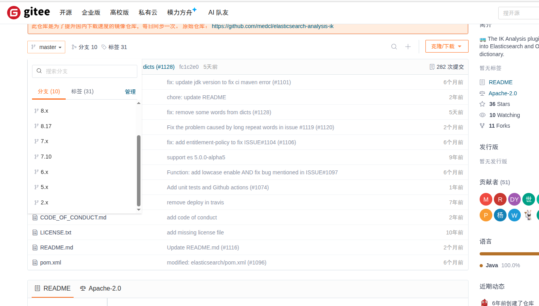Open 模力方舟 in top navigation
Screen dimensions: 539x306
tap(180, 13)
